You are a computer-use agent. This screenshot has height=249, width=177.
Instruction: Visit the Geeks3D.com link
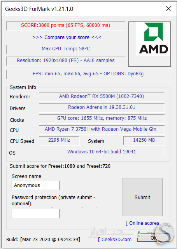pyautogui.click(x=115, y=240)
